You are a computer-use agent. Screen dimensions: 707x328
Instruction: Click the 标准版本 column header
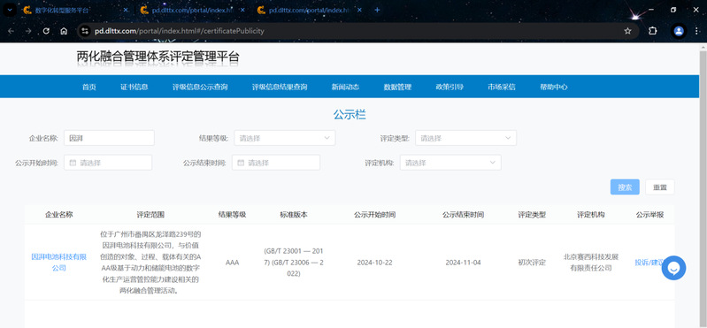(294, 215)
